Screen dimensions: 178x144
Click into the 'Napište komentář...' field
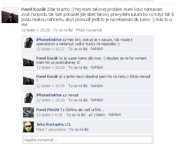coord(88,140)
